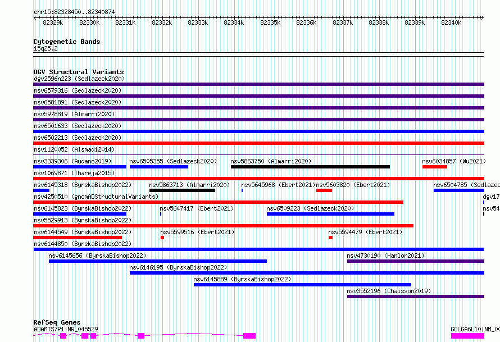Click the DGV Structural Variants track title
500x342 pixels.
79,72
